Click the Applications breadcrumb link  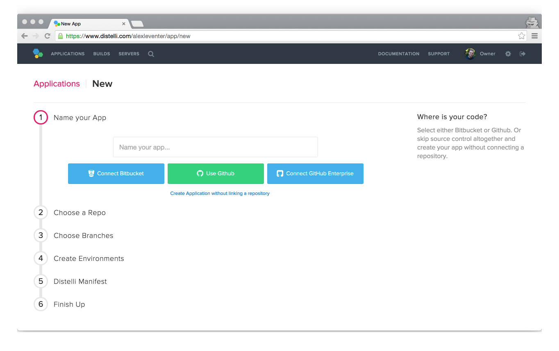tap(57, 84)
